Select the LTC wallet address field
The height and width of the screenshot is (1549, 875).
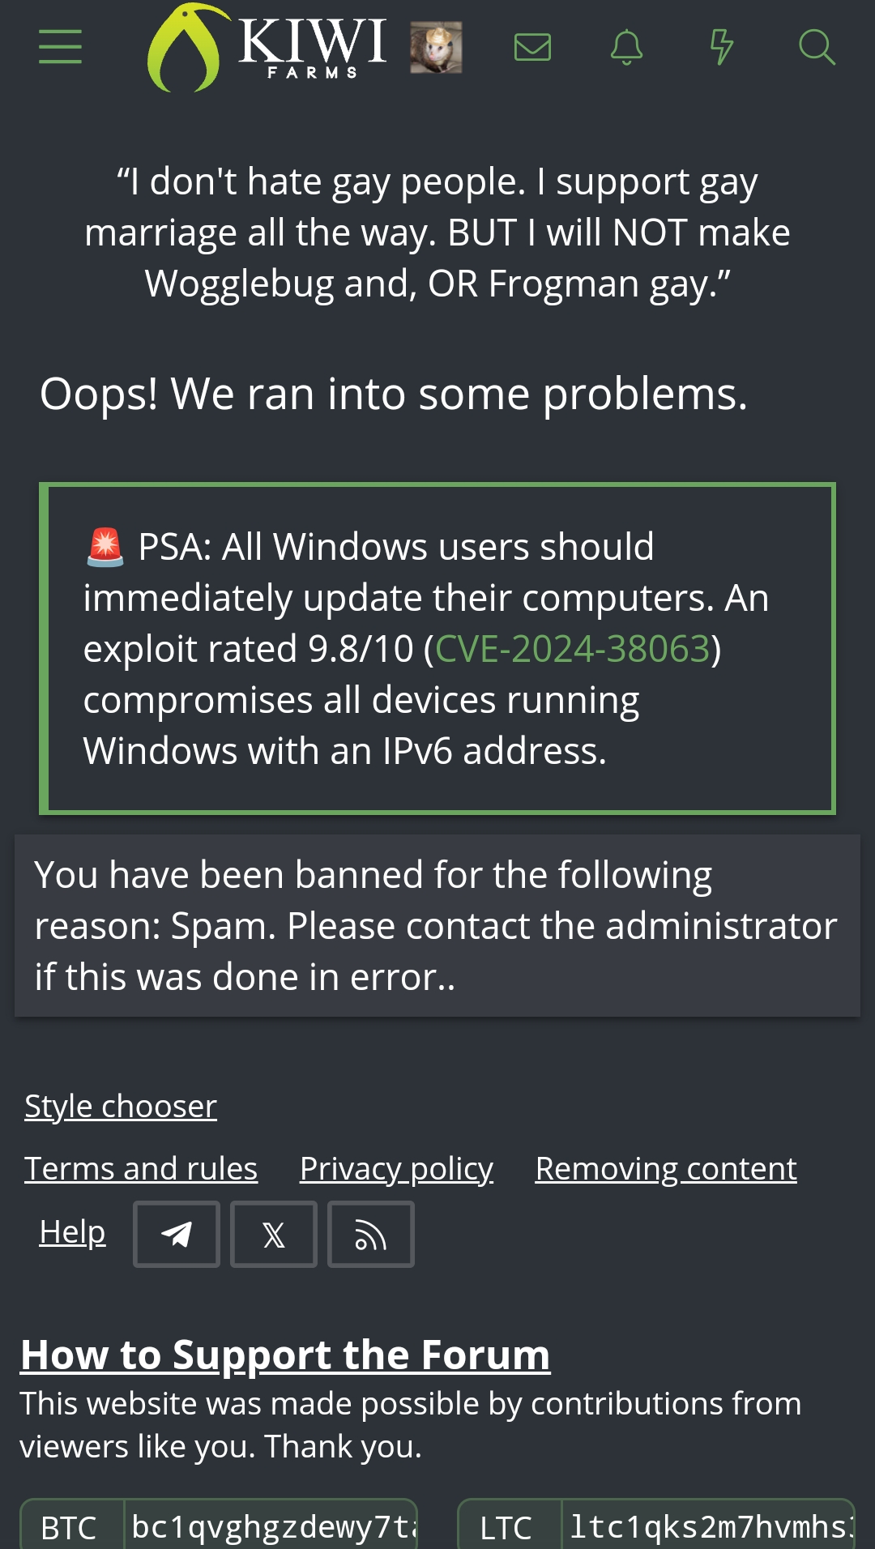(709, 1527)
